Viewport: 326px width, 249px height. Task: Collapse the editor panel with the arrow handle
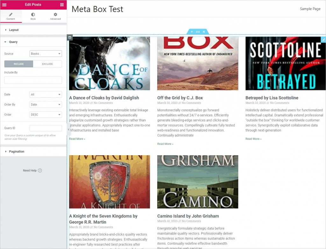(x=68, y=129)
